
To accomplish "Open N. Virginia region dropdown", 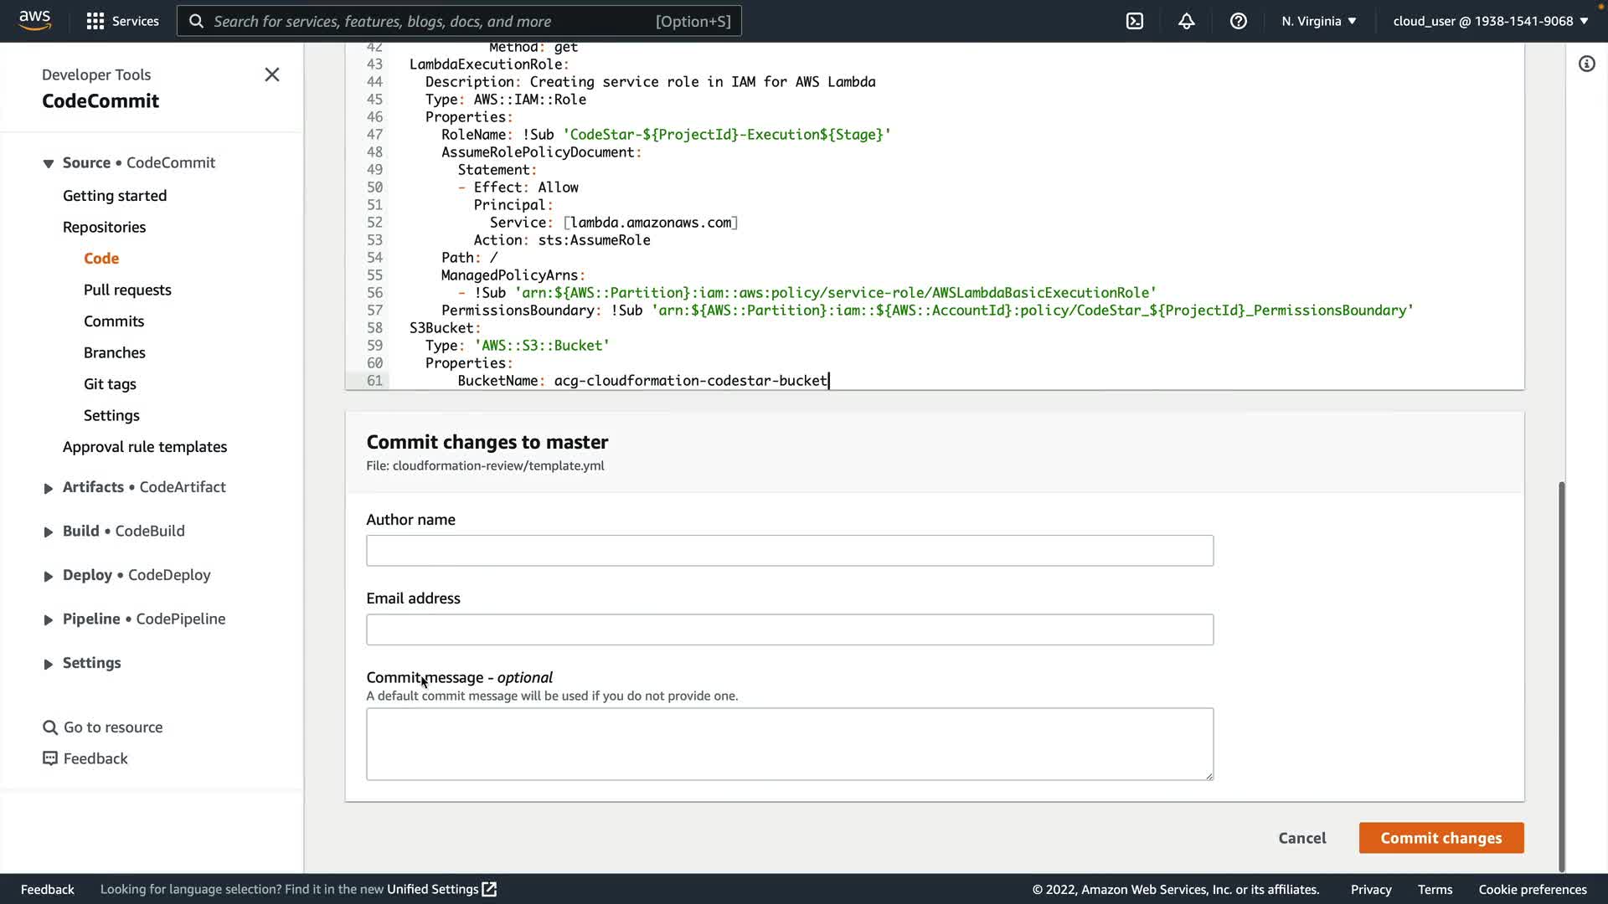I will (1318, 21).
